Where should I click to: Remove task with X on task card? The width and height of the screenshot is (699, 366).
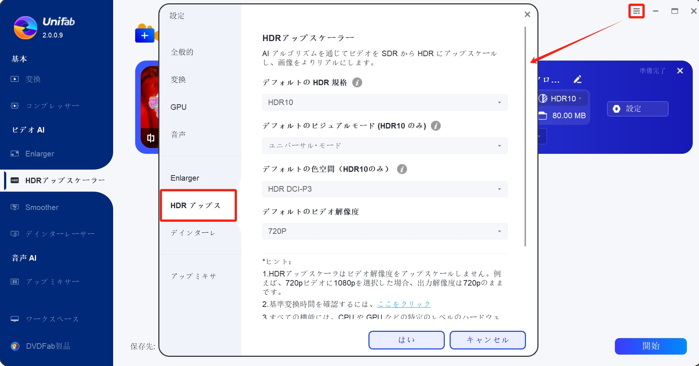(x=680, y=71)
